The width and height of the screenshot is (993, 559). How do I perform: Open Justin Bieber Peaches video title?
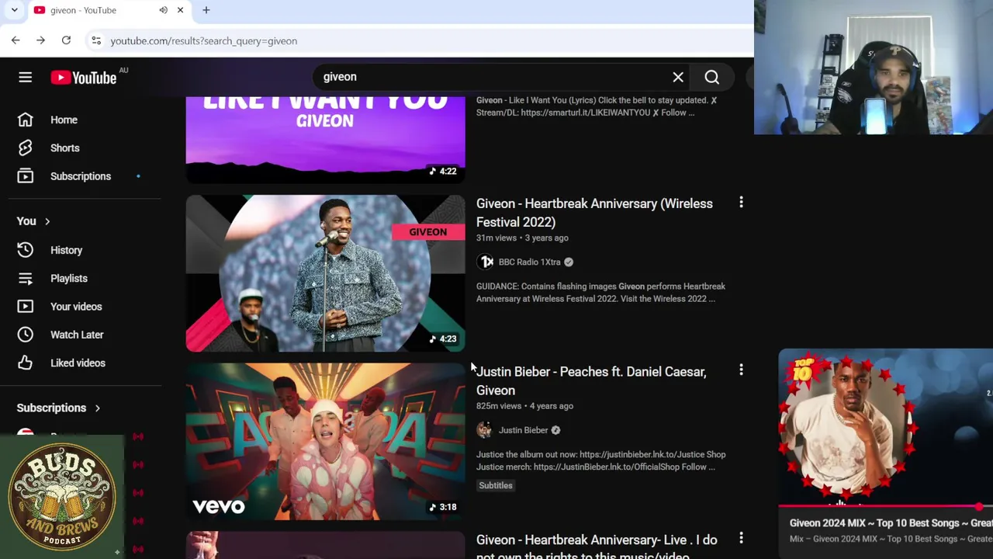click(591, 380)
